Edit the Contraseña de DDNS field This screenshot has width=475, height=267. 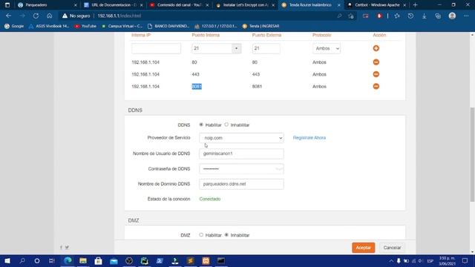click(241, 169)
